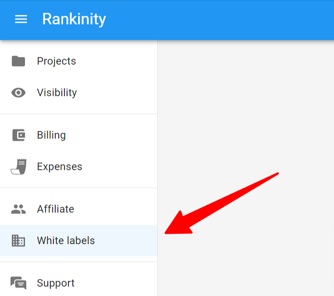Select the highlighted White labels item
Screen dimensions: 334x296
pos(78,240)
